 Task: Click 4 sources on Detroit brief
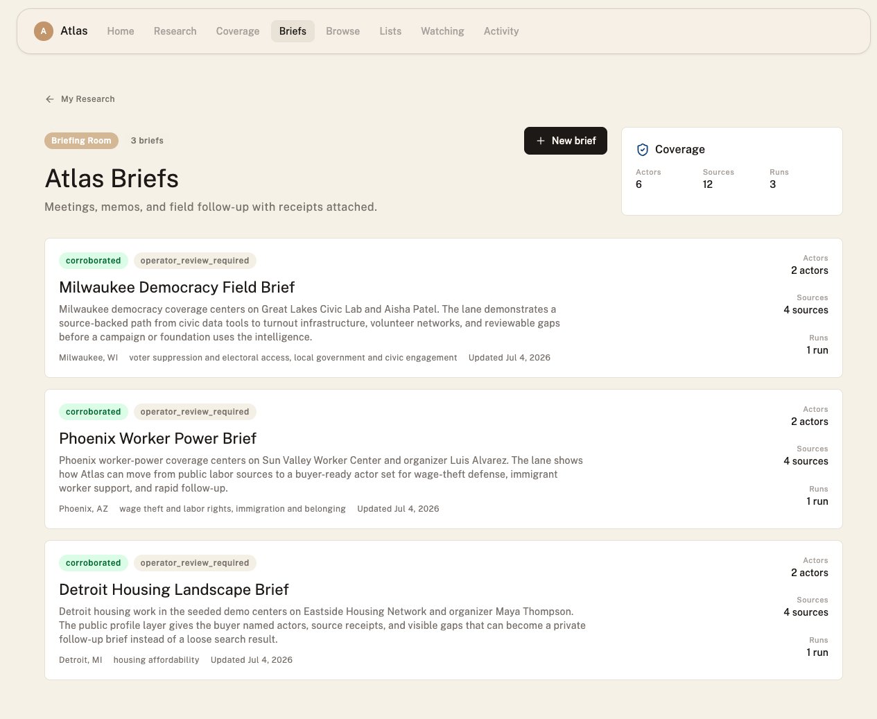pyautogui.click(x=806, y=612)
